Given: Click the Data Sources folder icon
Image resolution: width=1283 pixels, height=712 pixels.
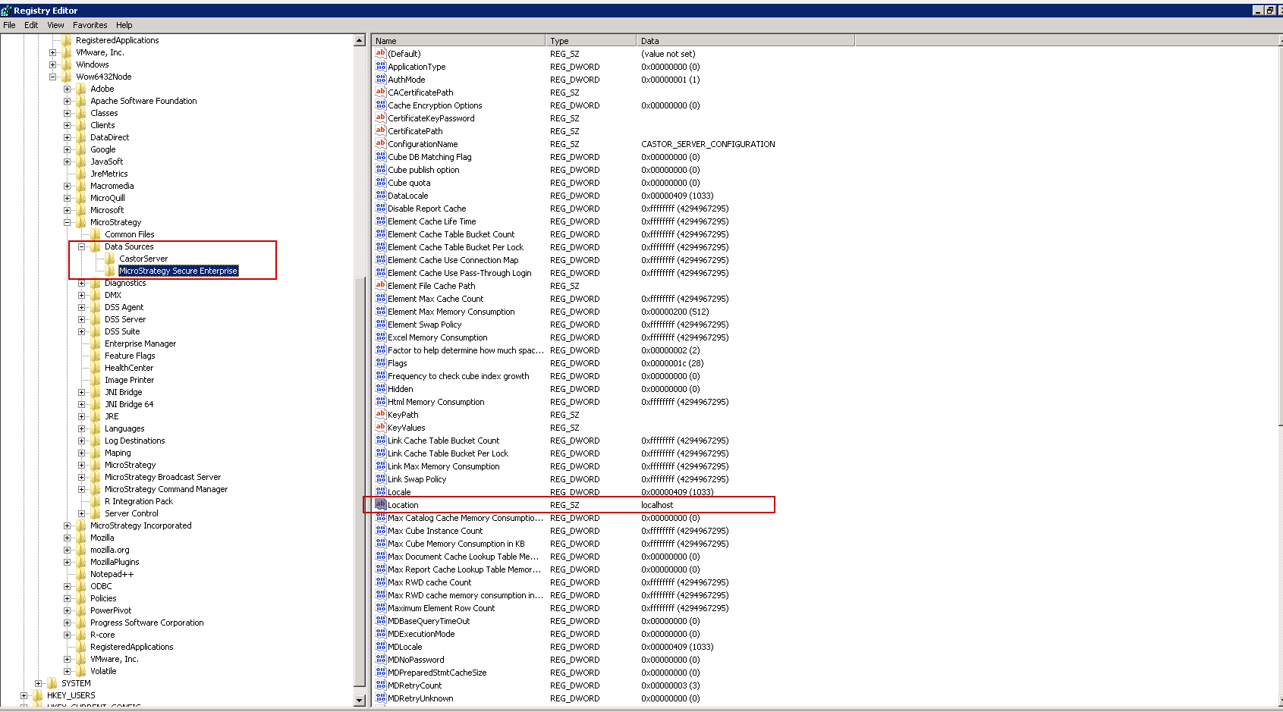Looking at the screenshot, I should [96, 246].
